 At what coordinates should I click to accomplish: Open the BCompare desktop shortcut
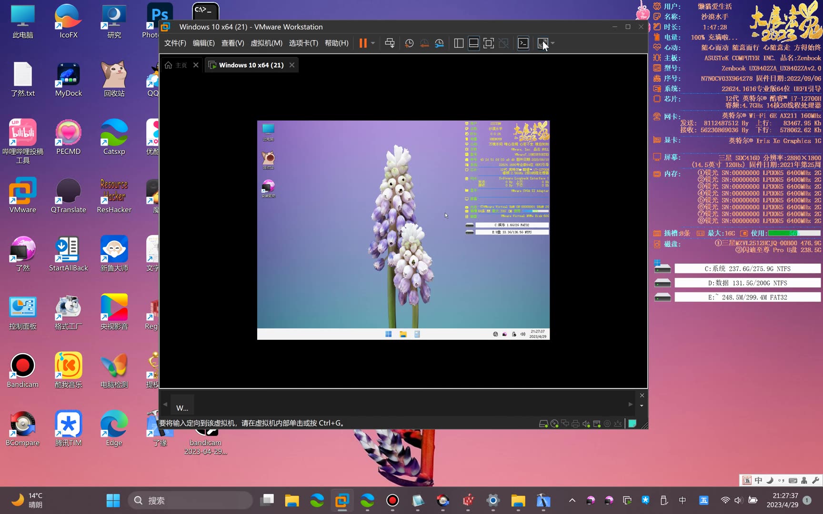23,429
